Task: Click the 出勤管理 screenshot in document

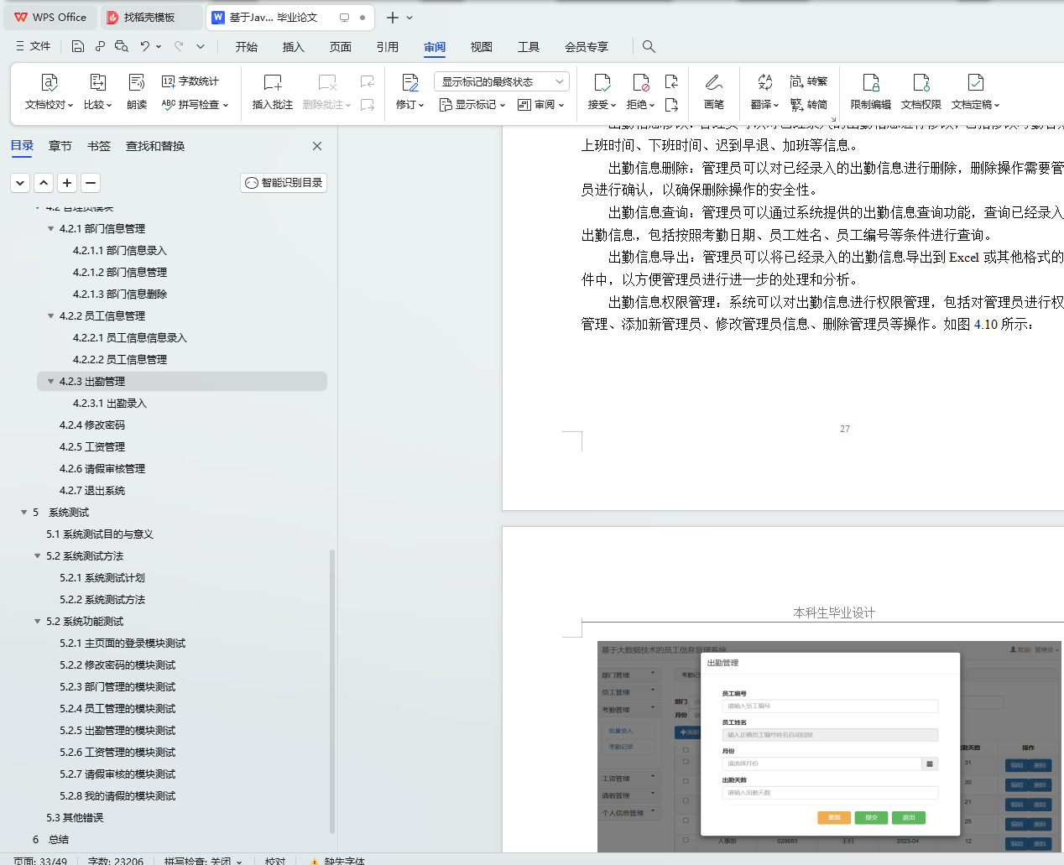Action: click(829, 747)
